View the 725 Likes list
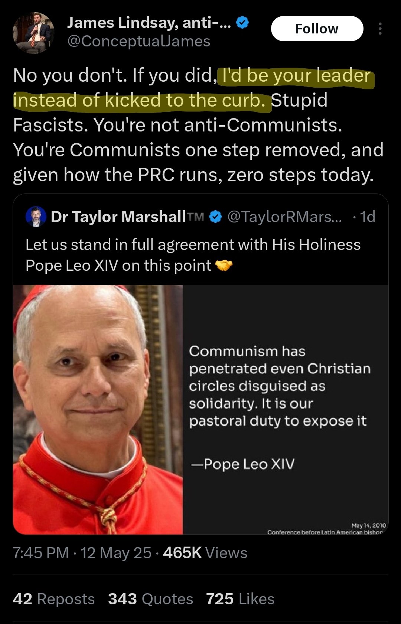The image size is (401, 624). tap(240, 599)
